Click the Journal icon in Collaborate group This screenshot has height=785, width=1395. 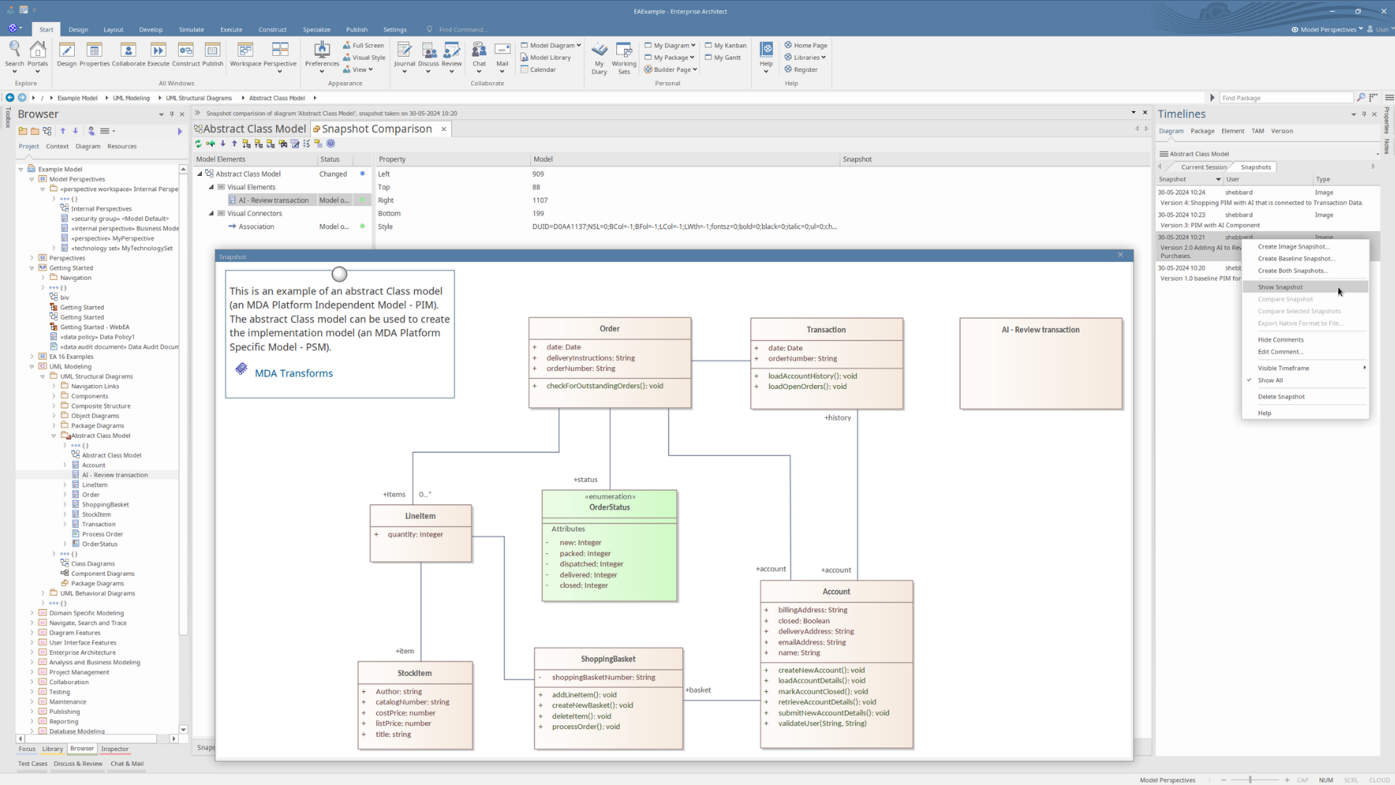pos(405,52)
